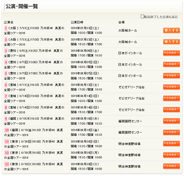Select number badge 6 in the list

(6, 85)
